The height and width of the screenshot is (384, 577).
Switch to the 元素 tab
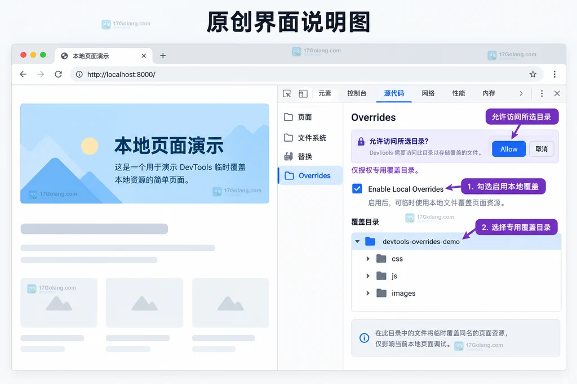pyautogui.click(x=325, y=93)
